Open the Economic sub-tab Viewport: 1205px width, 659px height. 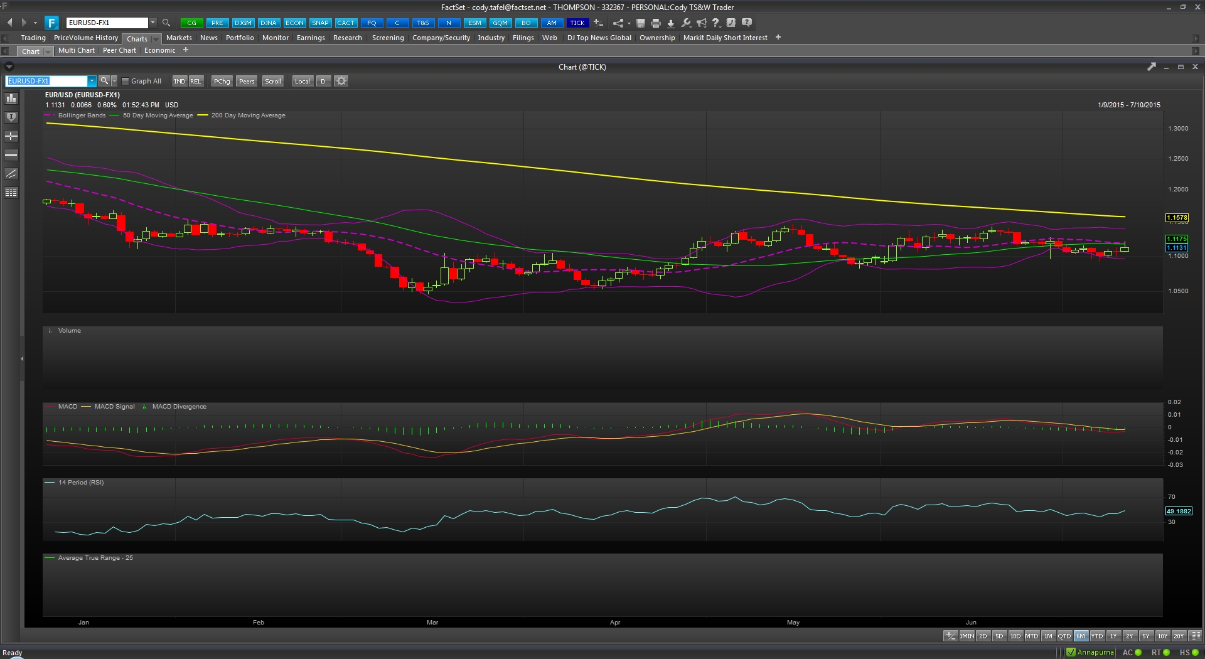pyautogui.click(x=160, y=50)
